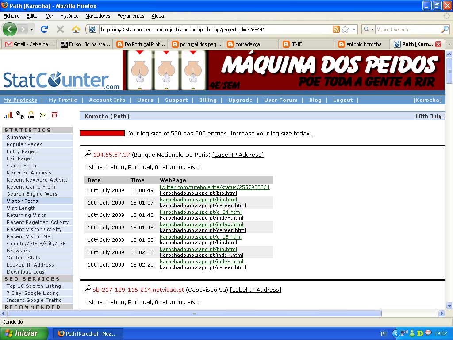Screen dimensions: 453x340
Task: Click the StatCounter.com logo
Action: coord(61,80)
